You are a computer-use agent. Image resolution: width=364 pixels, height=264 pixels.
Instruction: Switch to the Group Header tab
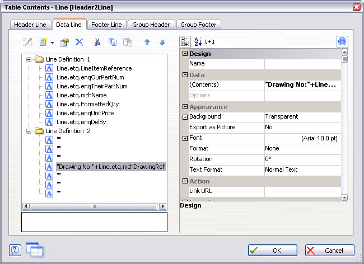click(x=151, y=25)
